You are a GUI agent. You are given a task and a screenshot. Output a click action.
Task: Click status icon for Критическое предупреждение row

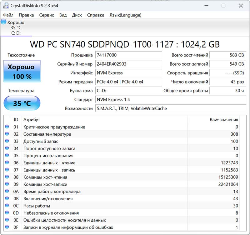tap(7, 127)
